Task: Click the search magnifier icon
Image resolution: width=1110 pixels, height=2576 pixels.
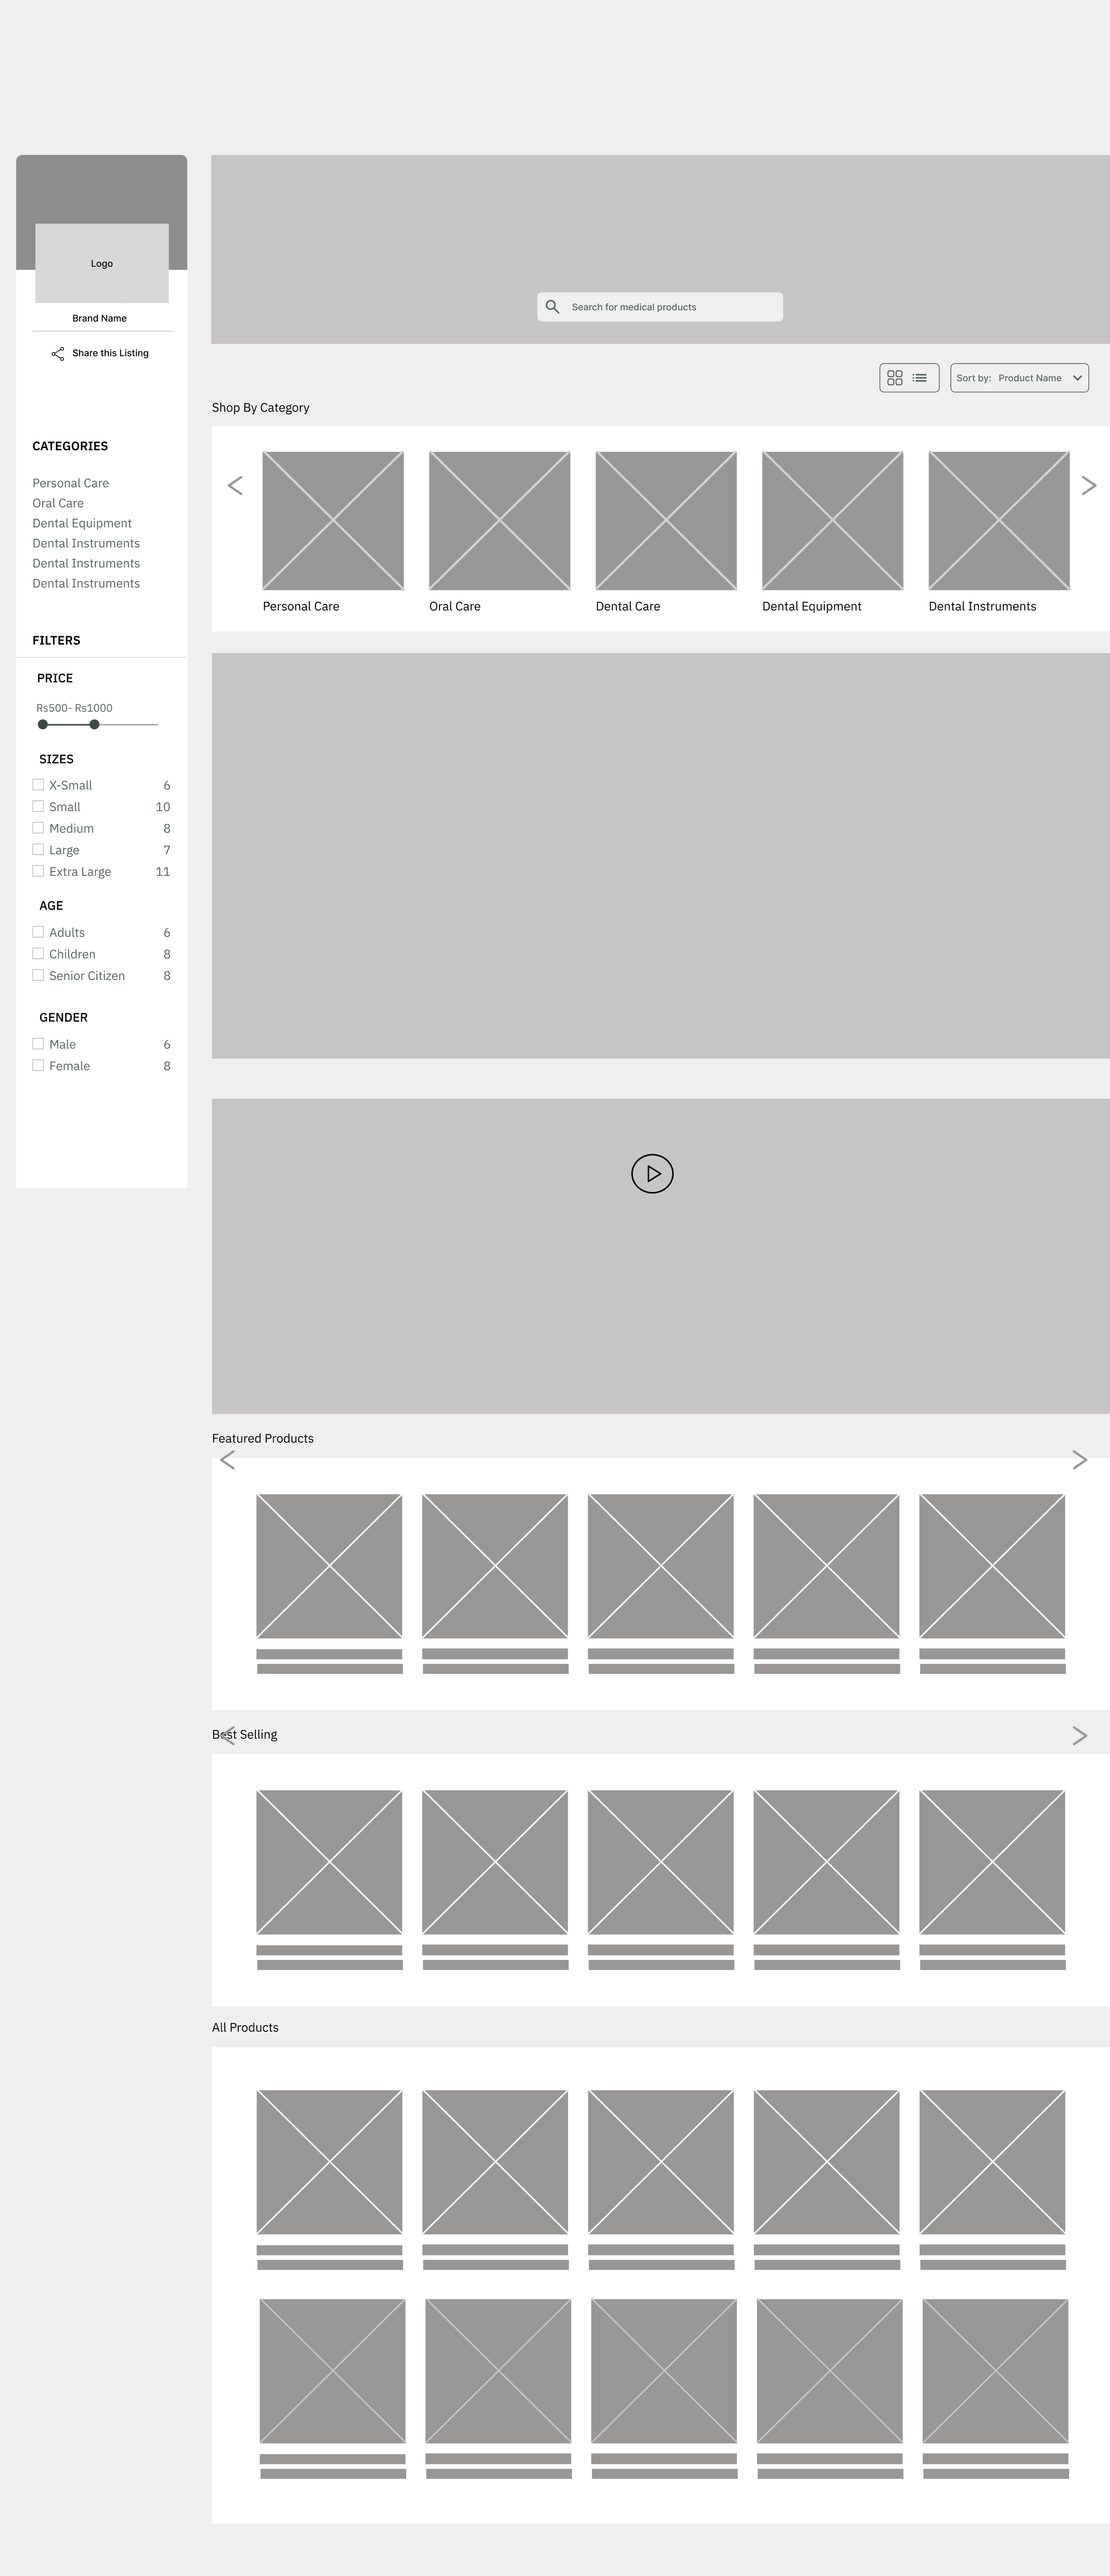Action: [552, 307]
